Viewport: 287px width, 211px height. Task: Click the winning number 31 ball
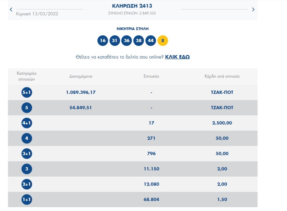point(115,41)
